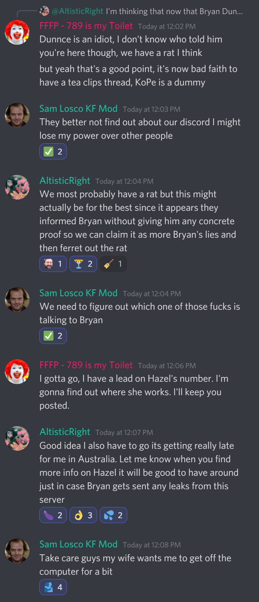Click the cocktail glass emoji reaction

tap(83, 264)
